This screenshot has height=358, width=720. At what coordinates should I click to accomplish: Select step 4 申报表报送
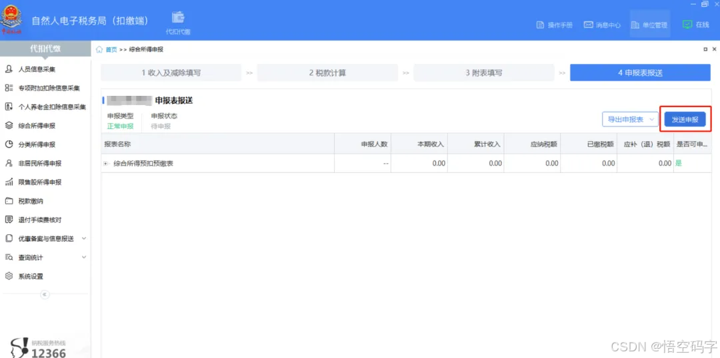pos(640,73)
